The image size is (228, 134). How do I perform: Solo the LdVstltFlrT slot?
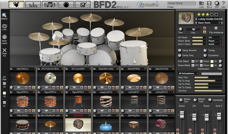[x=145, y=111]
